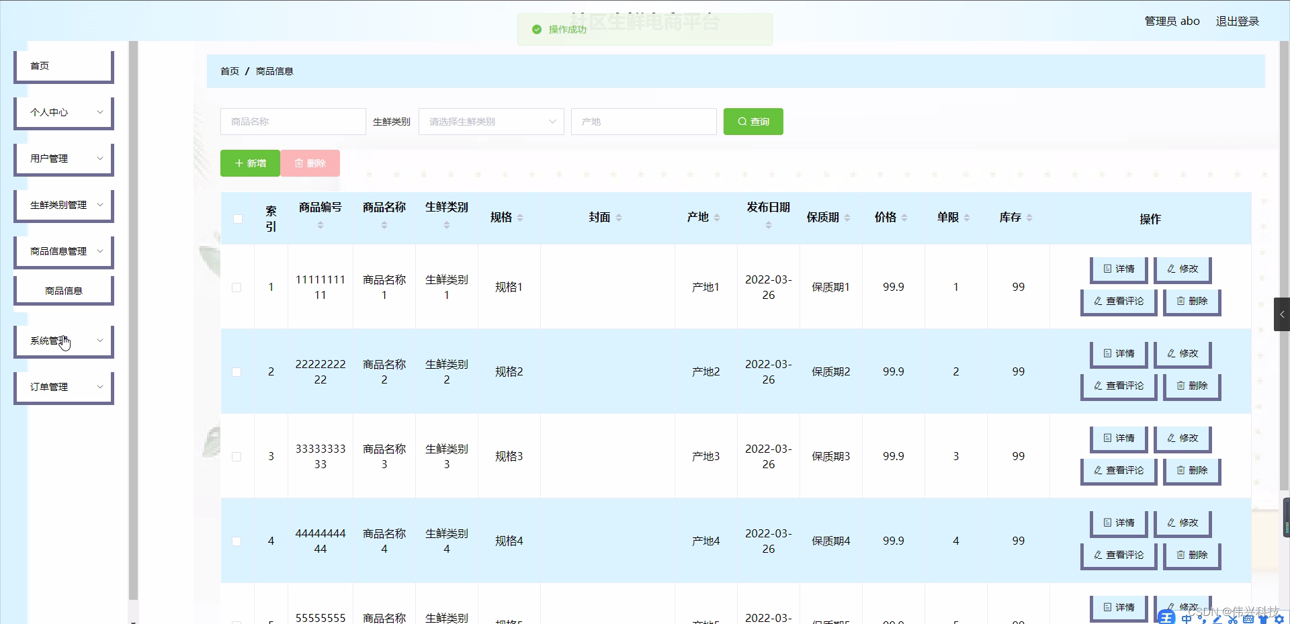The height and width of the screenshot is (624, 1290).
Task: Sort by 商品名称 column sort arrows
Action: 384,226
